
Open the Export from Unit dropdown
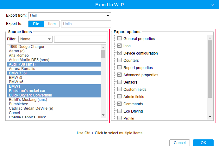tap(69, 16)
